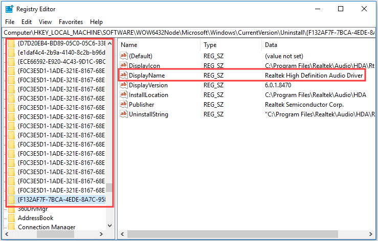Screen dimensions: 378x241
Task: Click 'Realtek Semiconductor Corp.' data
Action: pyautogui.click(x=304, y=105)
